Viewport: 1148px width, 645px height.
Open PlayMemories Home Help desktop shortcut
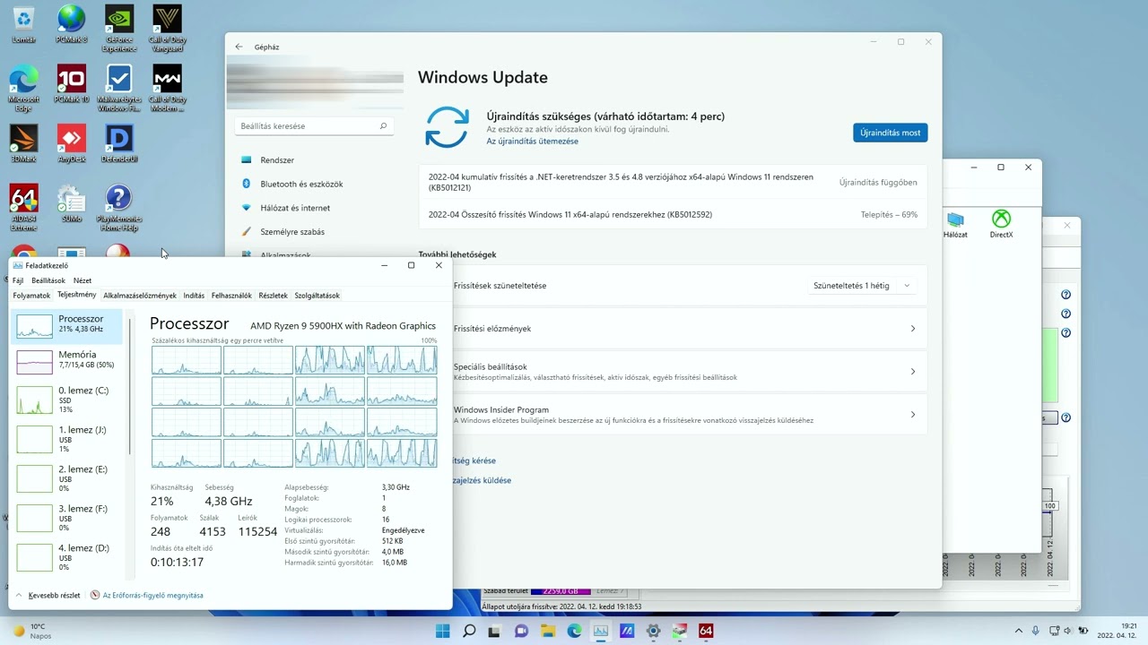click(119, 208)
